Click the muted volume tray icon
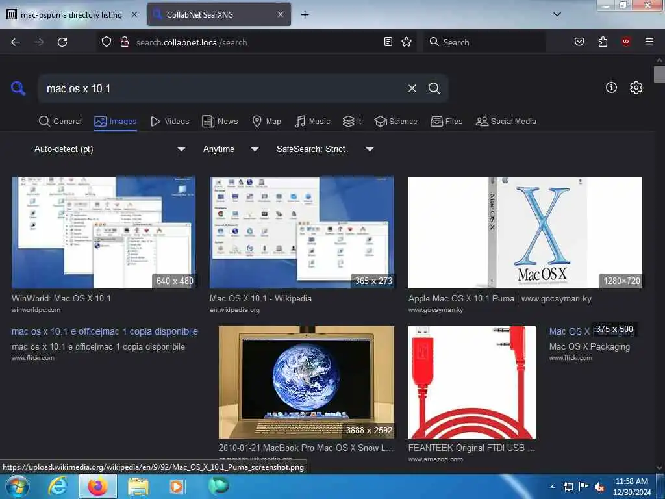Screen dimensions: 665x499 pyautogui.click(x=599, y=487)
